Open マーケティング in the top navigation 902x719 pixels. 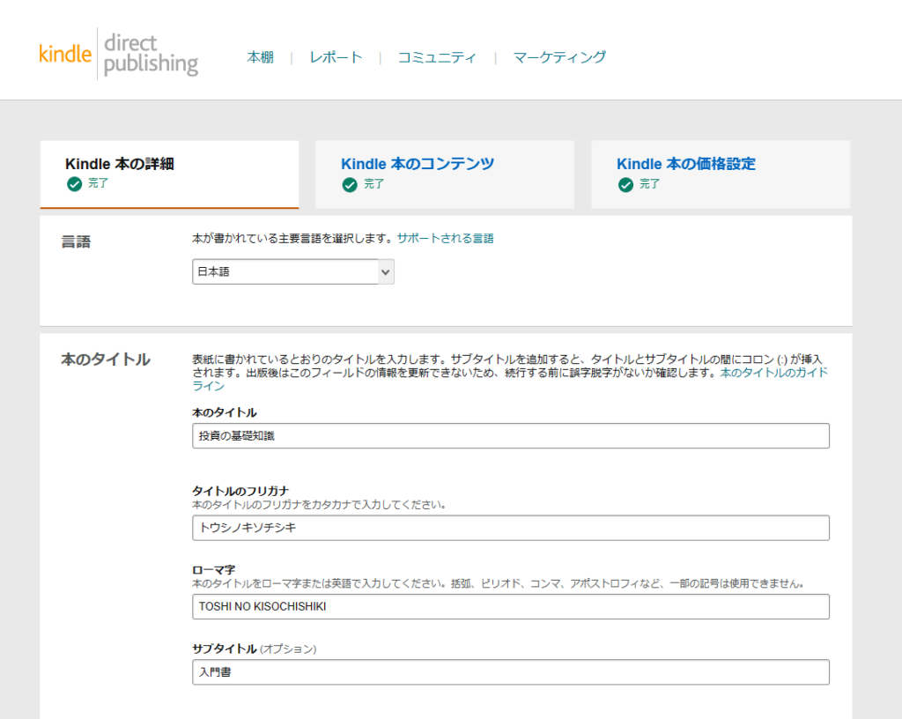click(559, 57)
